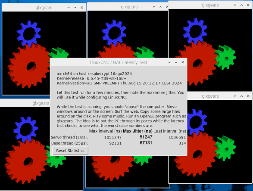Click the "Kernel-release=6.6.45-rt39-v8-16k+" line
This screenshot has width=253, height=191.
click(x=91, y=78)
